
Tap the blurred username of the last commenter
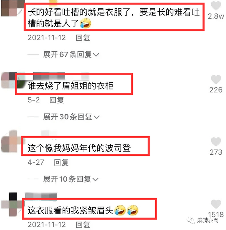(x=41, y=196)
